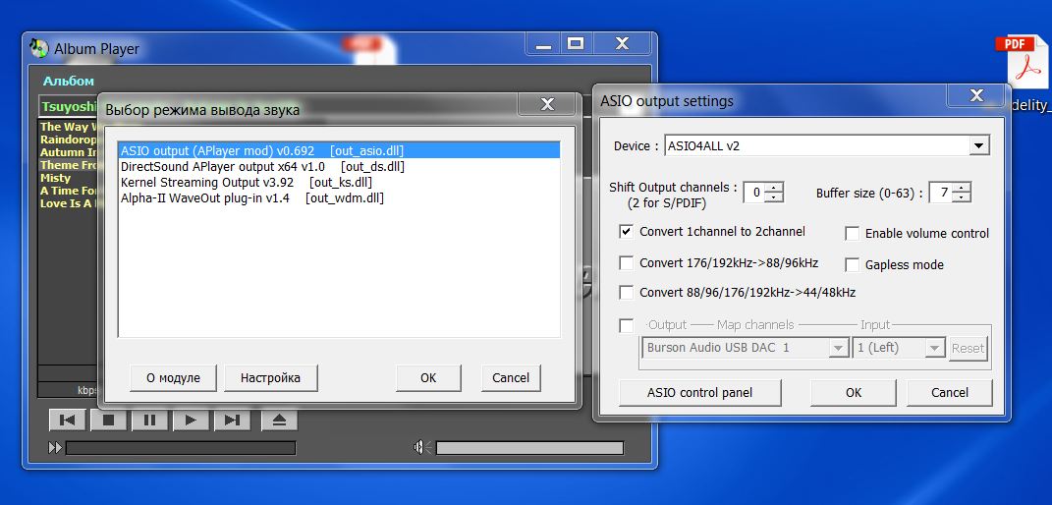
Task: Toggle Convert 1channel to 2channel checkbox
Action: coord(626,232)
